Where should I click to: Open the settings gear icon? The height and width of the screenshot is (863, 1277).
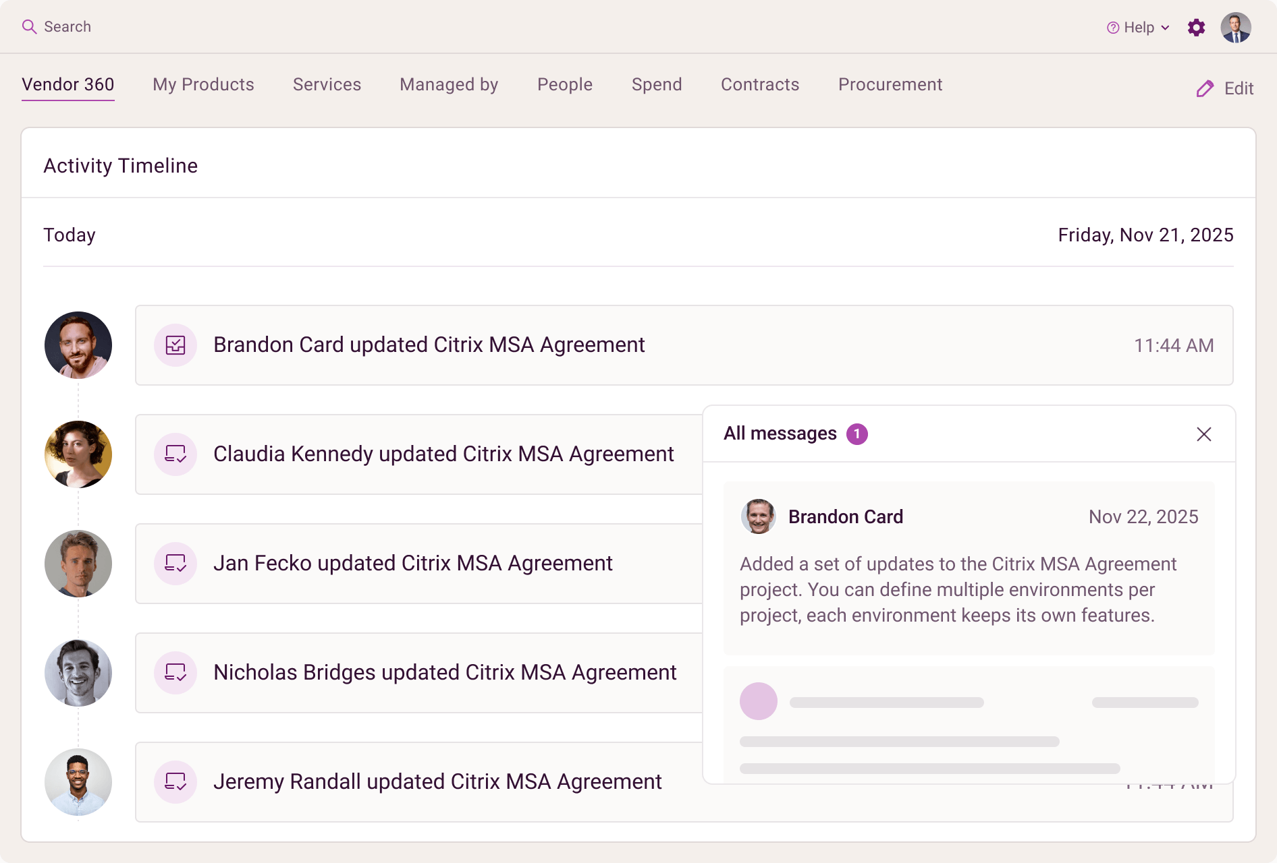click(1196, 28)
